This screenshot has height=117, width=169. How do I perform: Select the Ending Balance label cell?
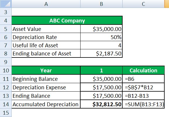(x=46, y=96)
